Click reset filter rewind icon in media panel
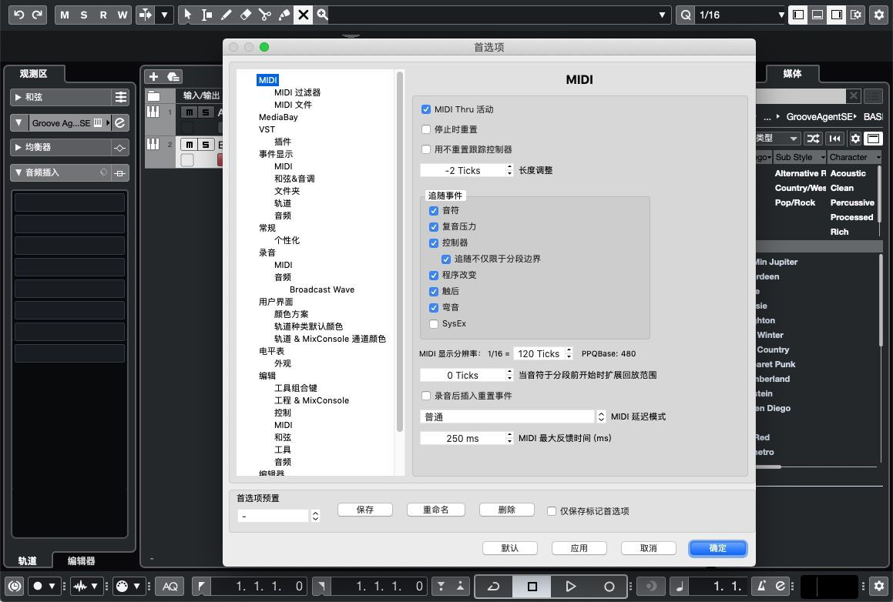893x602 pixels. [x=834, y=139]
